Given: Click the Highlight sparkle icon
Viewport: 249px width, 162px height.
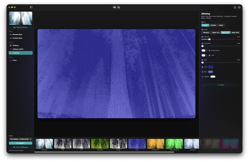Looking at the screenshot, I should pos(202,76).
